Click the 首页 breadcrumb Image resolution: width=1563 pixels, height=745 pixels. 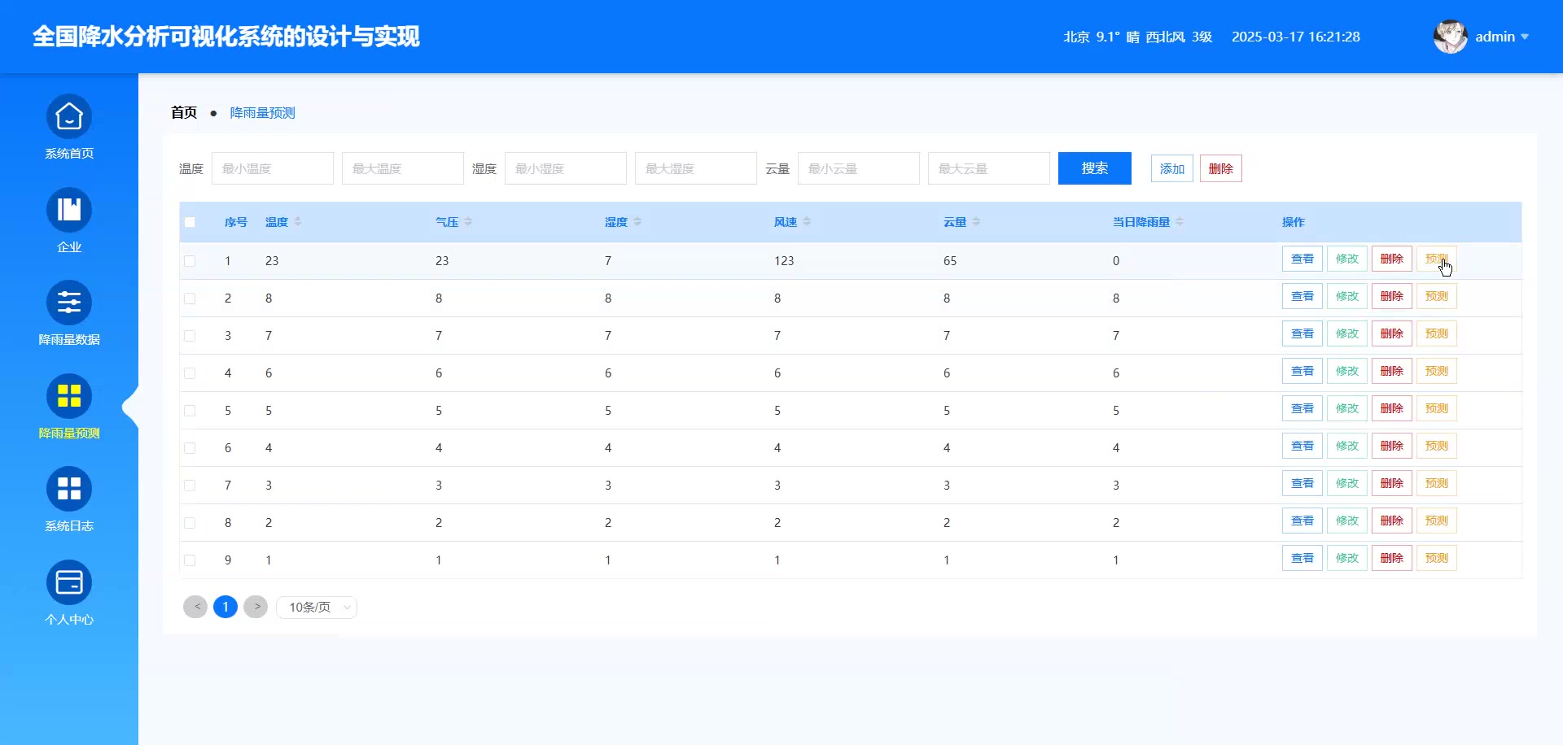[184, 113]
